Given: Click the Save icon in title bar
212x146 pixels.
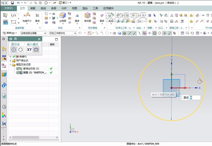Looking at the screenshot, I should pos(12,3).
